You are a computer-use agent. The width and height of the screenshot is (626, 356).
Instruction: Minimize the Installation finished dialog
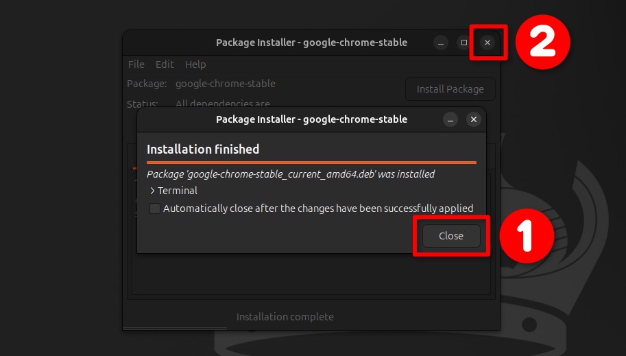(x=450, y=119)
